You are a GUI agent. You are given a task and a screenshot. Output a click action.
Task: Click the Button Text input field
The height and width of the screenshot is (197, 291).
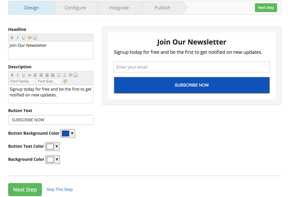(x=51, y=120)
